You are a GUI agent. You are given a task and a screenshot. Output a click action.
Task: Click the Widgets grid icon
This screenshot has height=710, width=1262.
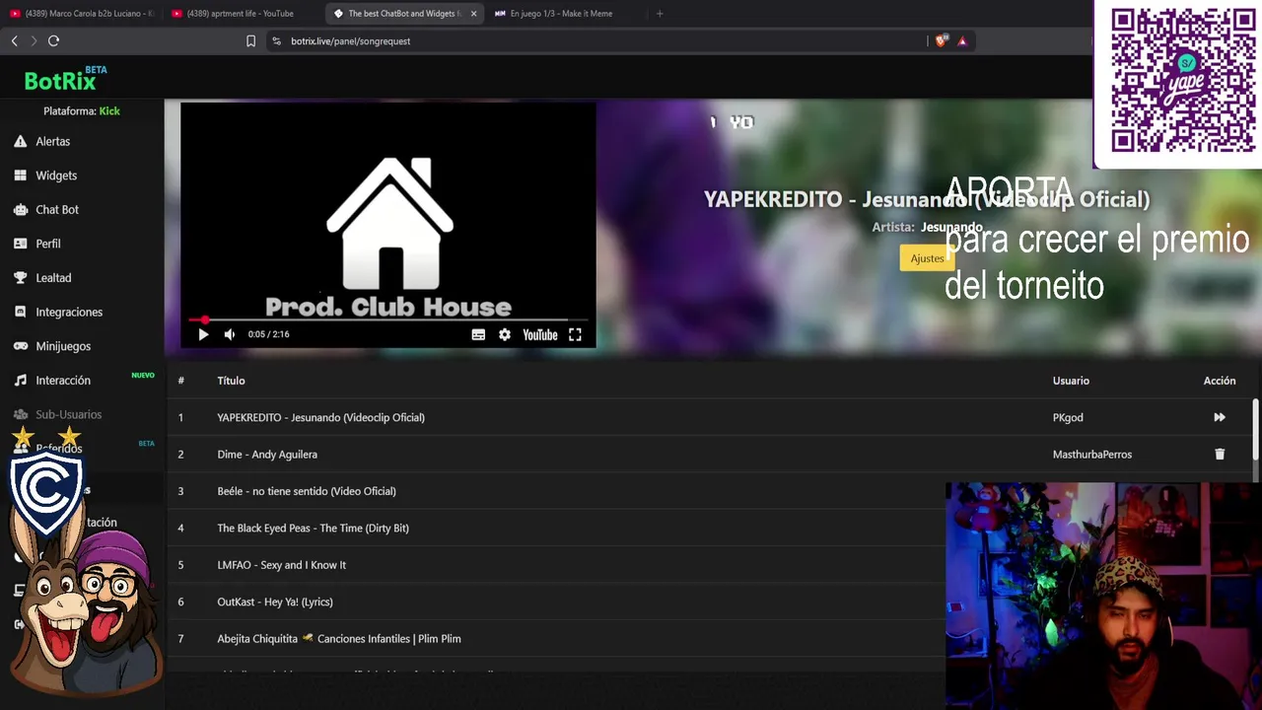tap(20, 176)
